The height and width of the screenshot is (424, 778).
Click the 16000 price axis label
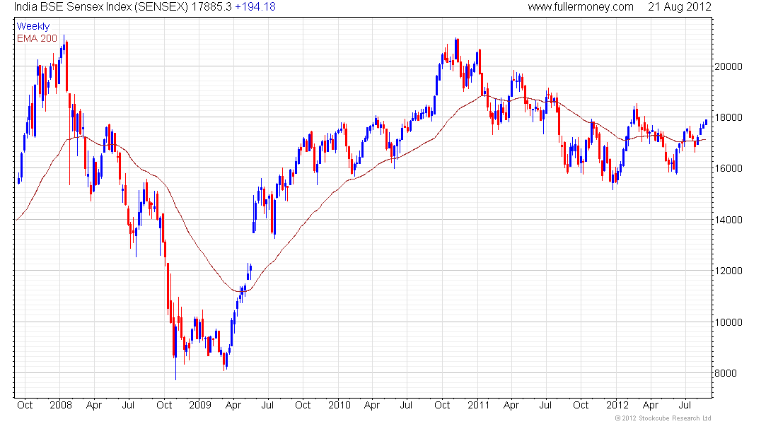coord(728,169)
